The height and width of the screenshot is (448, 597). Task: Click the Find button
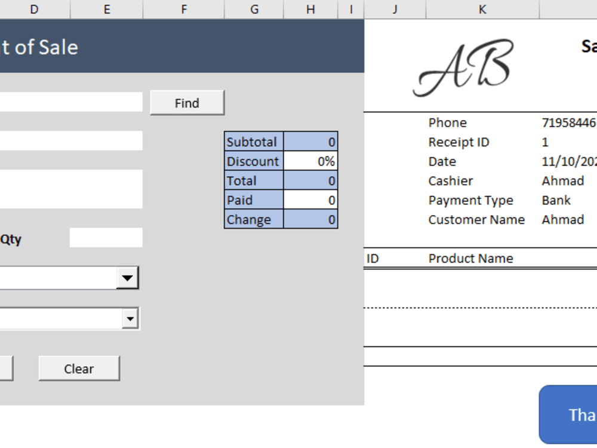click(x=187, y=103)
